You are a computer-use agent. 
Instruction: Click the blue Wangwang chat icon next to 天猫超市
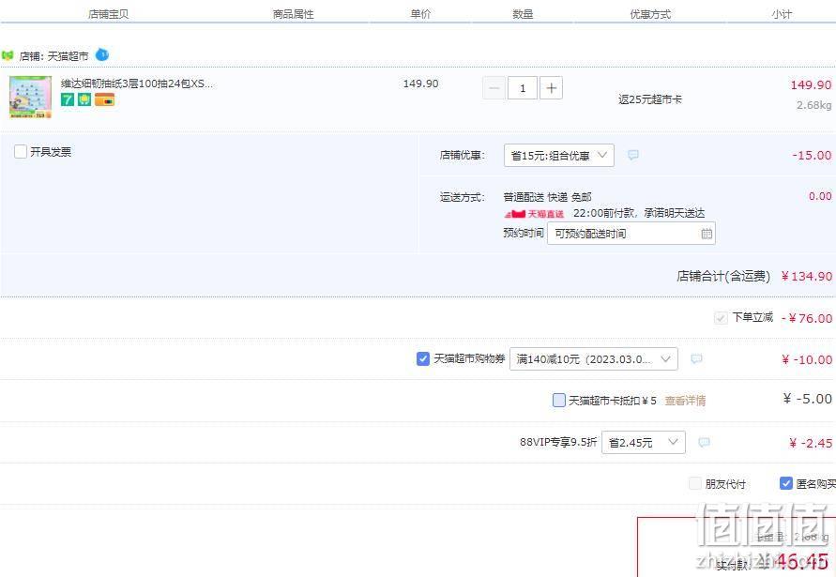(102, 54)
